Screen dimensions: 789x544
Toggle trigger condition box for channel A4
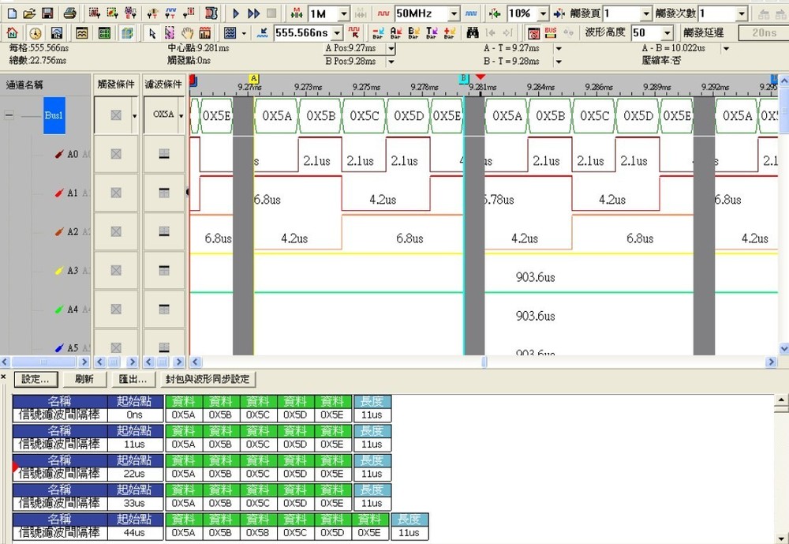click(116, 310)
